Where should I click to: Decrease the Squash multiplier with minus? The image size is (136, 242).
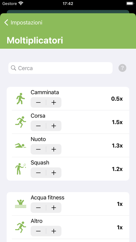point(38,173)
